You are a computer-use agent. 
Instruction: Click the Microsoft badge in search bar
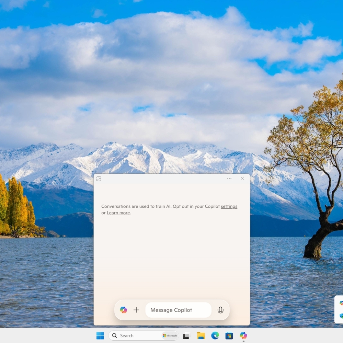(170, 335)
